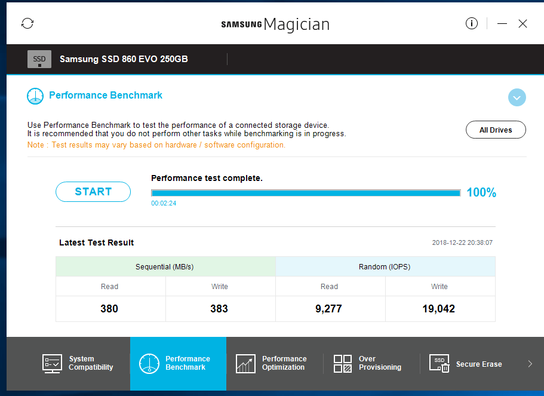Screen dimensions: 544x396
Task: Select the Performance Benchmark tab
Action: [x=179, y=363]
